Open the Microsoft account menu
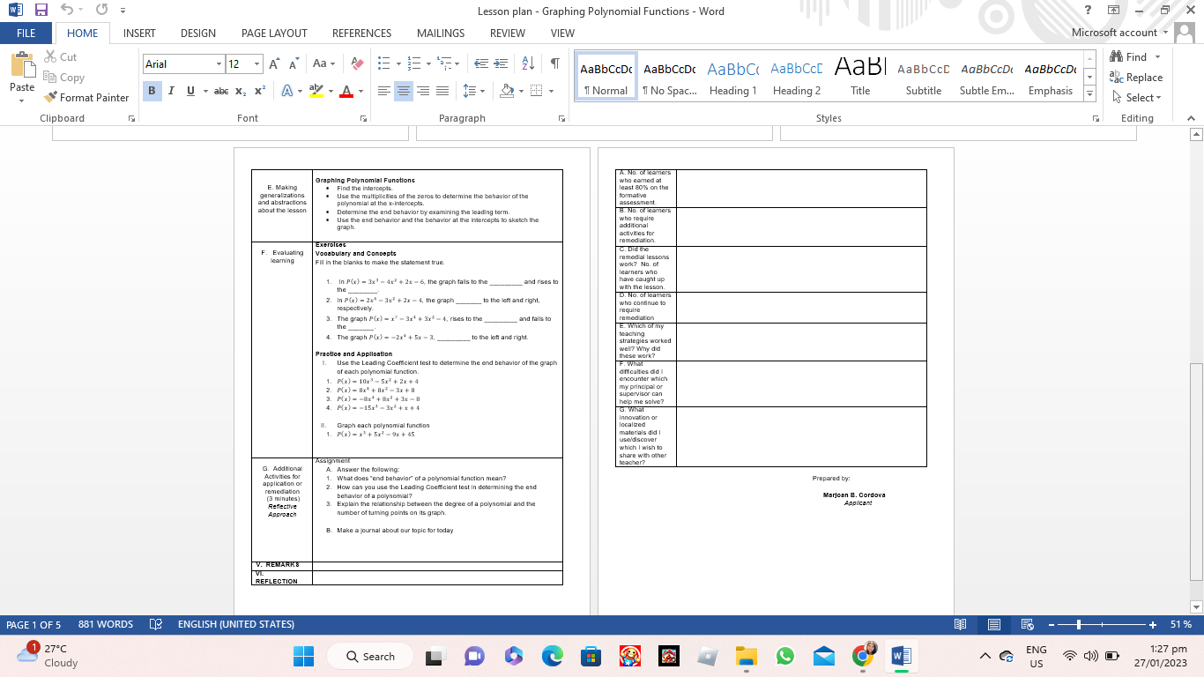This screenshot has height=677, width=1204. pos(1119,33)
